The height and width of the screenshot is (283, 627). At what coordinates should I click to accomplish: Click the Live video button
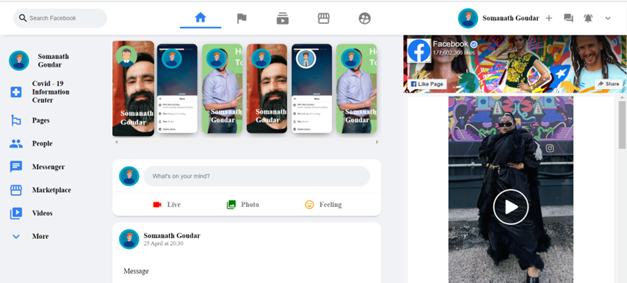click(x=166, y=204)
